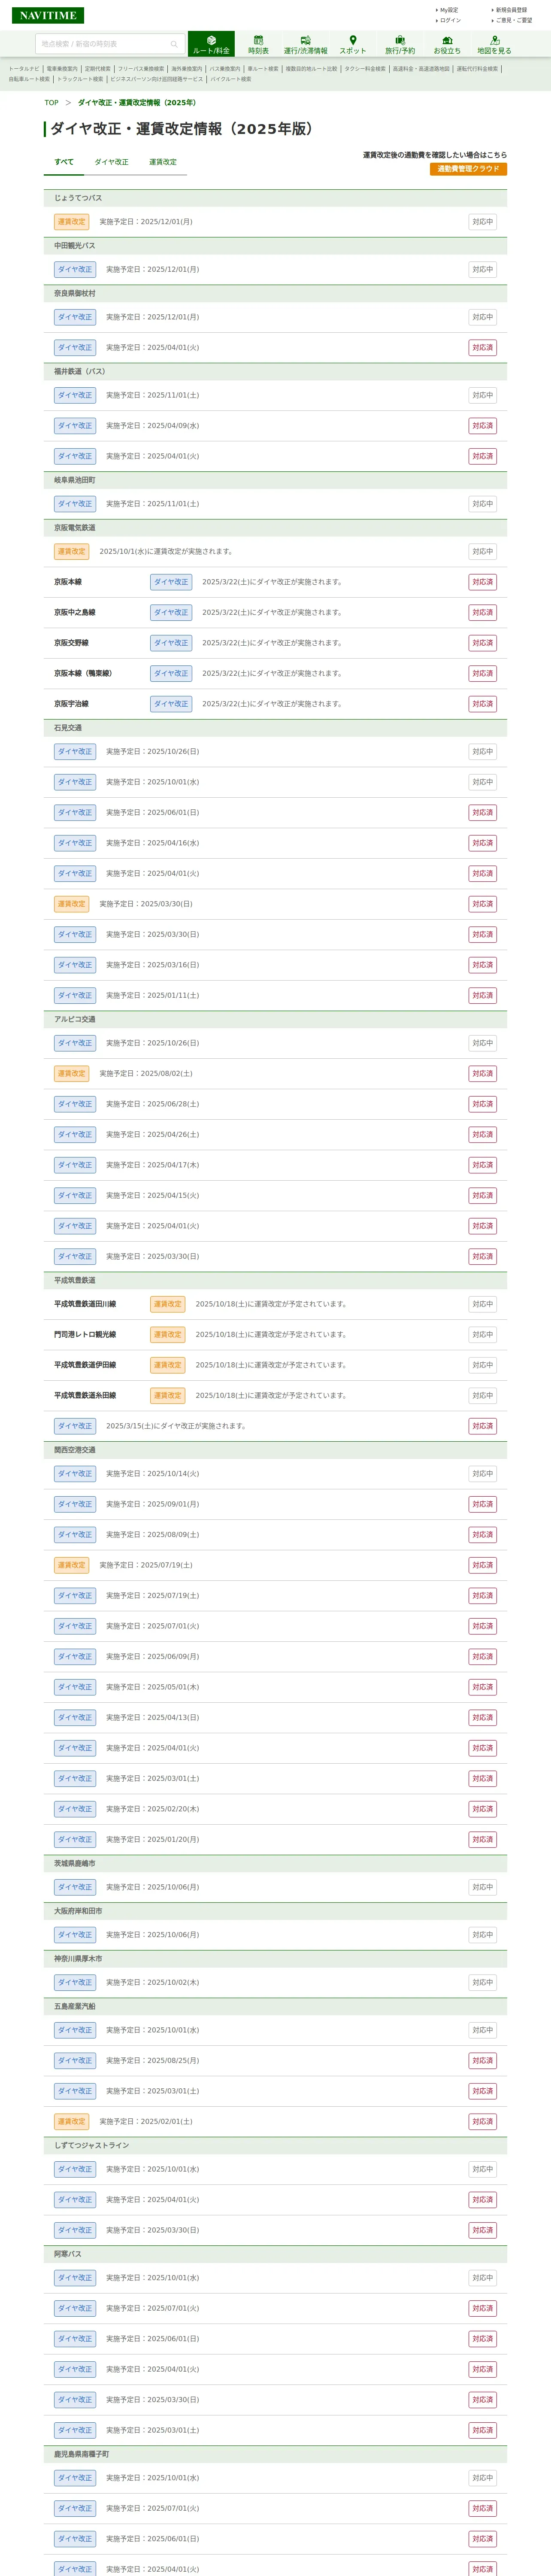The image size is (551, 2576).
Task: Select the すべて tab
Action: 64,162
